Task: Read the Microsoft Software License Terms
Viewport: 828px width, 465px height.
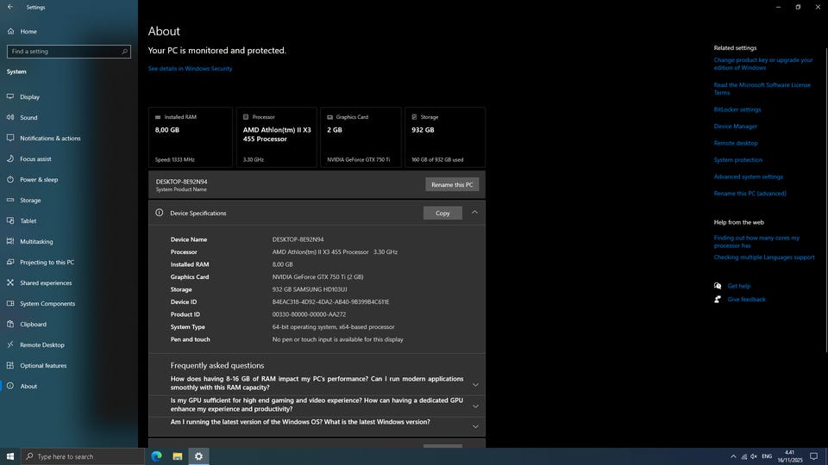Action: click(762, 89)
